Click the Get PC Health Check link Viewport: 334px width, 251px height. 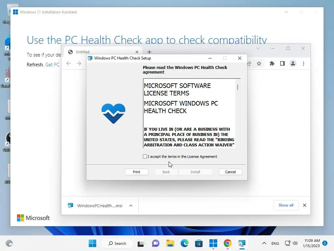tap(53, 64)
